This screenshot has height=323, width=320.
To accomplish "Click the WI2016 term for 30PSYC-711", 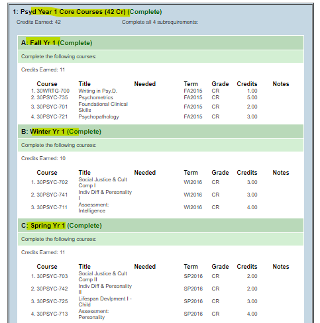I will point(193,207).
